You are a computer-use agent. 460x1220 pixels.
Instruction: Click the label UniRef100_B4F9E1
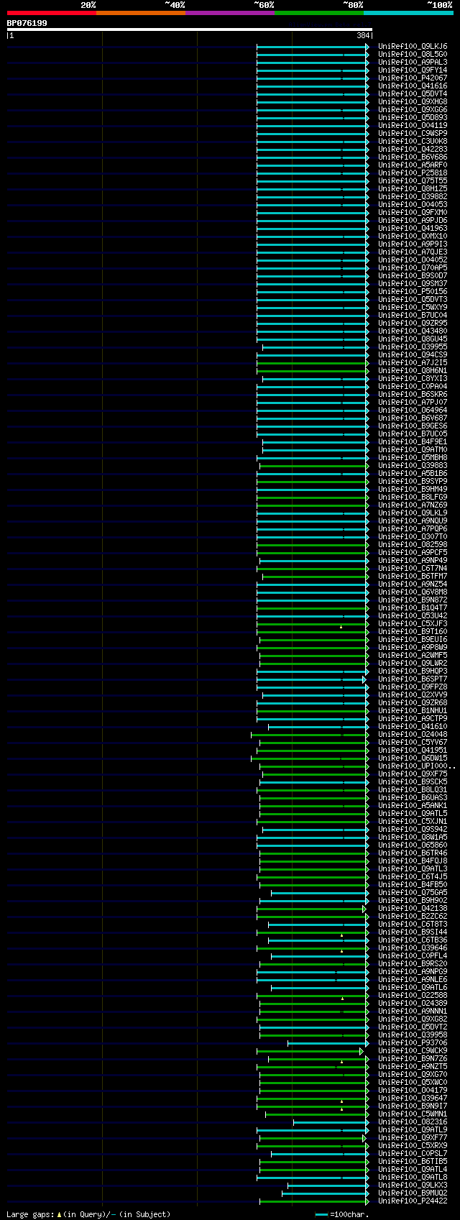(x=413, y=441)
